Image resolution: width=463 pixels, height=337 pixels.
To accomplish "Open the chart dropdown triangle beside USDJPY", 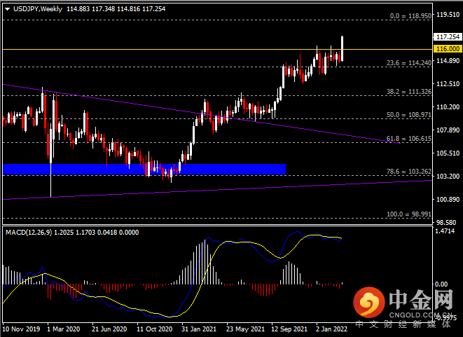I will 8,9.
